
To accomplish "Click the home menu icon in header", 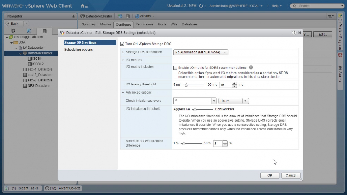I will tap(84, 6).
